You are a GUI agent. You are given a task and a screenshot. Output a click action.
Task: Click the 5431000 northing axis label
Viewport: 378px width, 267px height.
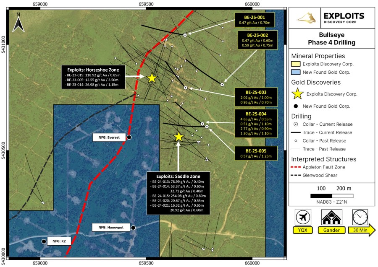[4, 44]
